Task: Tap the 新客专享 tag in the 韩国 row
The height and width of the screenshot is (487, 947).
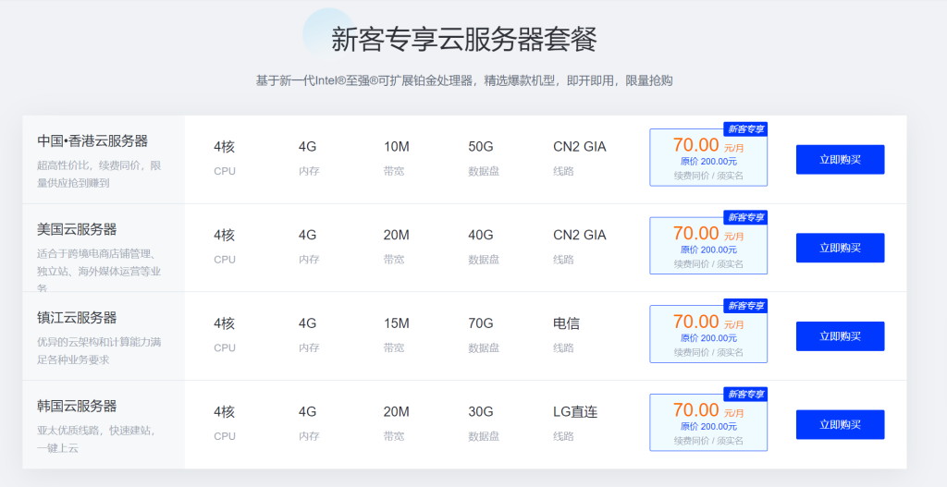Action: pos(745,394)
